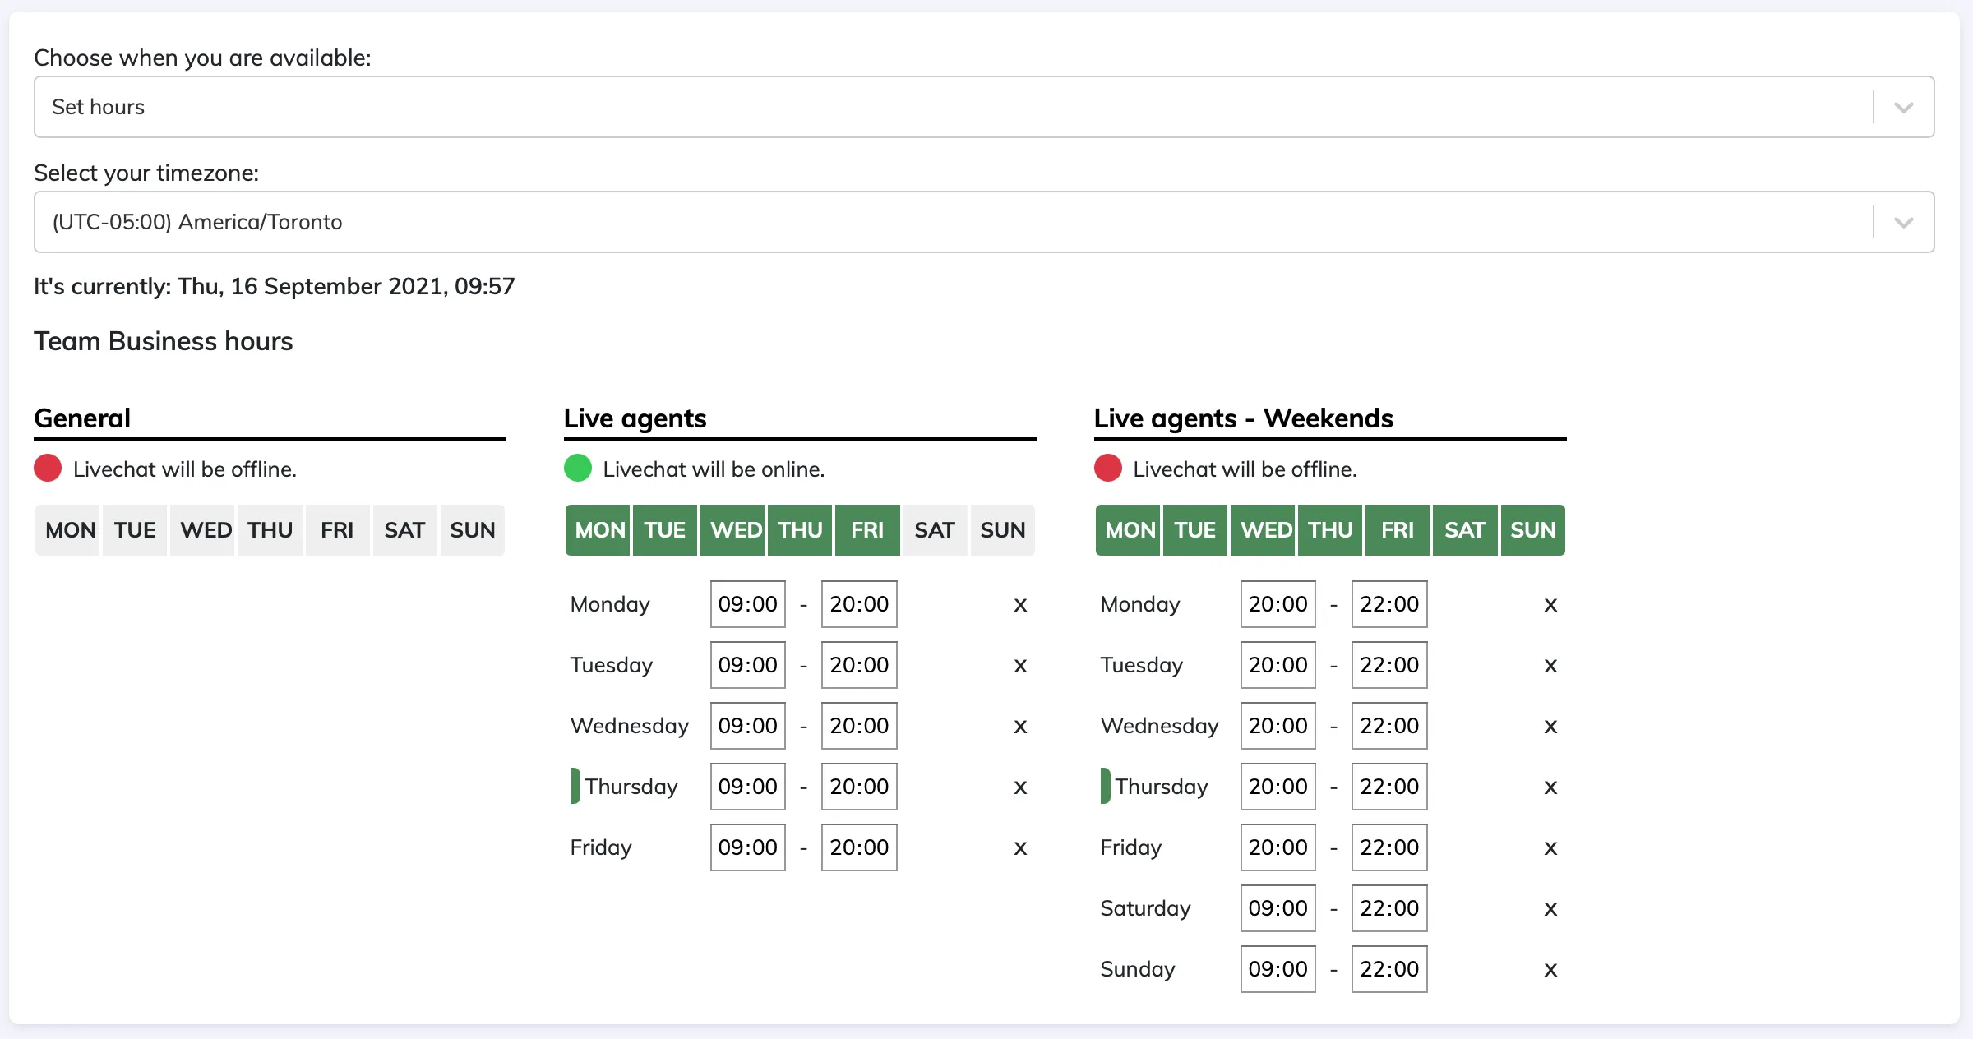The height and width of the screenshot is (1039, 1973).
Task: Click the Live agents section heading
Action: [x=635, y=418]
